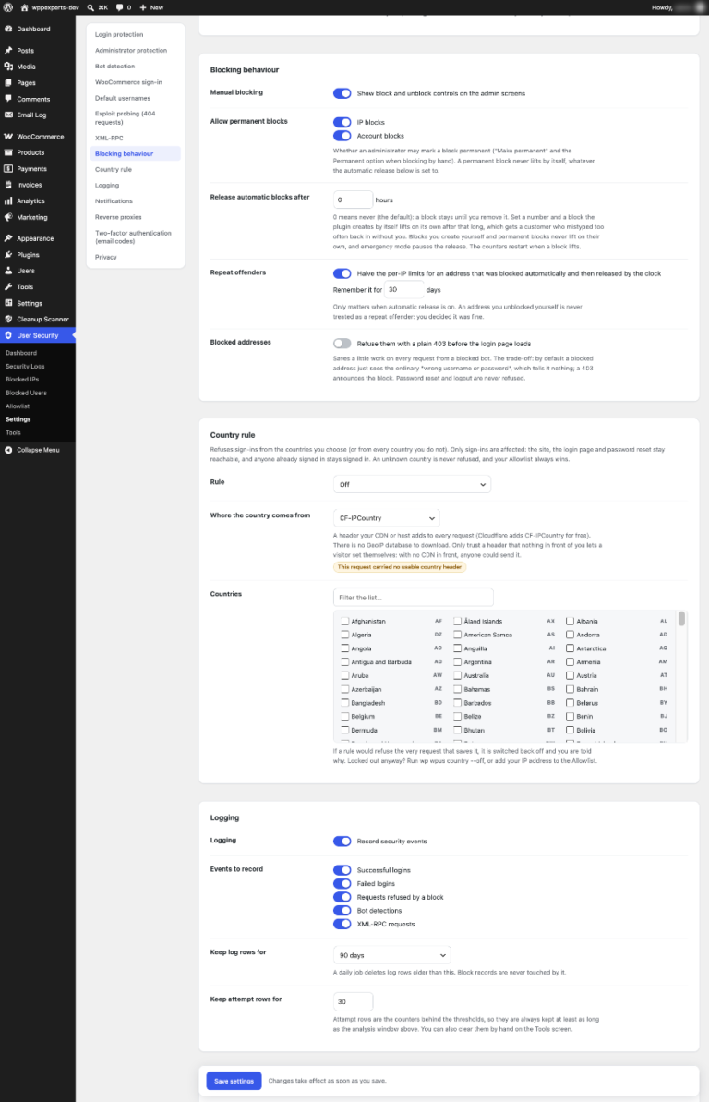Image resolution: width=709 pixels, height=1102 pixels.
Task: Open Cleanup Scanner icon
Action: [8, 319]
